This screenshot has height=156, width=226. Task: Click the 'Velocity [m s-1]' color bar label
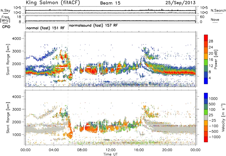[x=223, y=117]
